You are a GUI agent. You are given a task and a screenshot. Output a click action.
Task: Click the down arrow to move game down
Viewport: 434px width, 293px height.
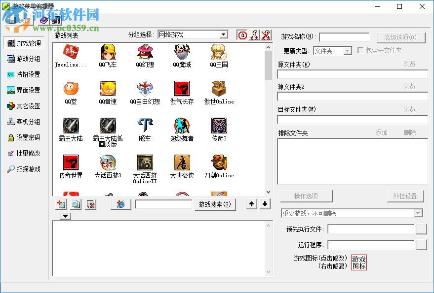coord(265,203)
